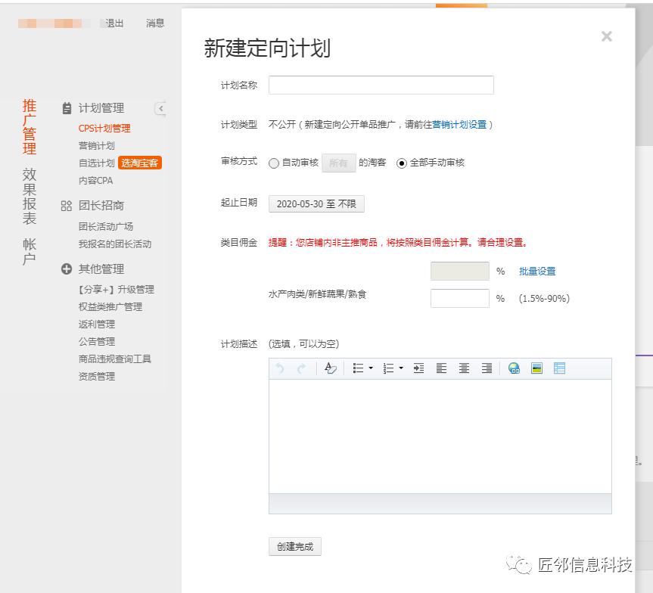The height and width of the screenshot is (593, 653).
Task: Click the redo icon in the editor toolbar
Action: click(x=301, y=368)
